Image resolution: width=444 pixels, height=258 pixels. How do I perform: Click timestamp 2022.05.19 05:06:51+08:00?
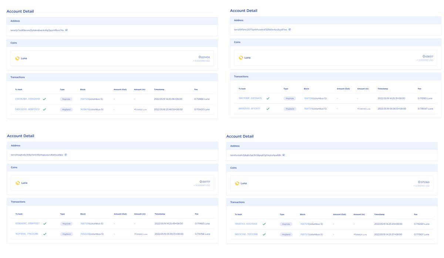click(392, 109)
